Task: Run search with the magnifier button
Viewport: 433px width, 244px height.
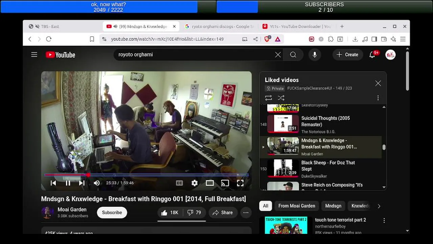Action: coord(293,55)
